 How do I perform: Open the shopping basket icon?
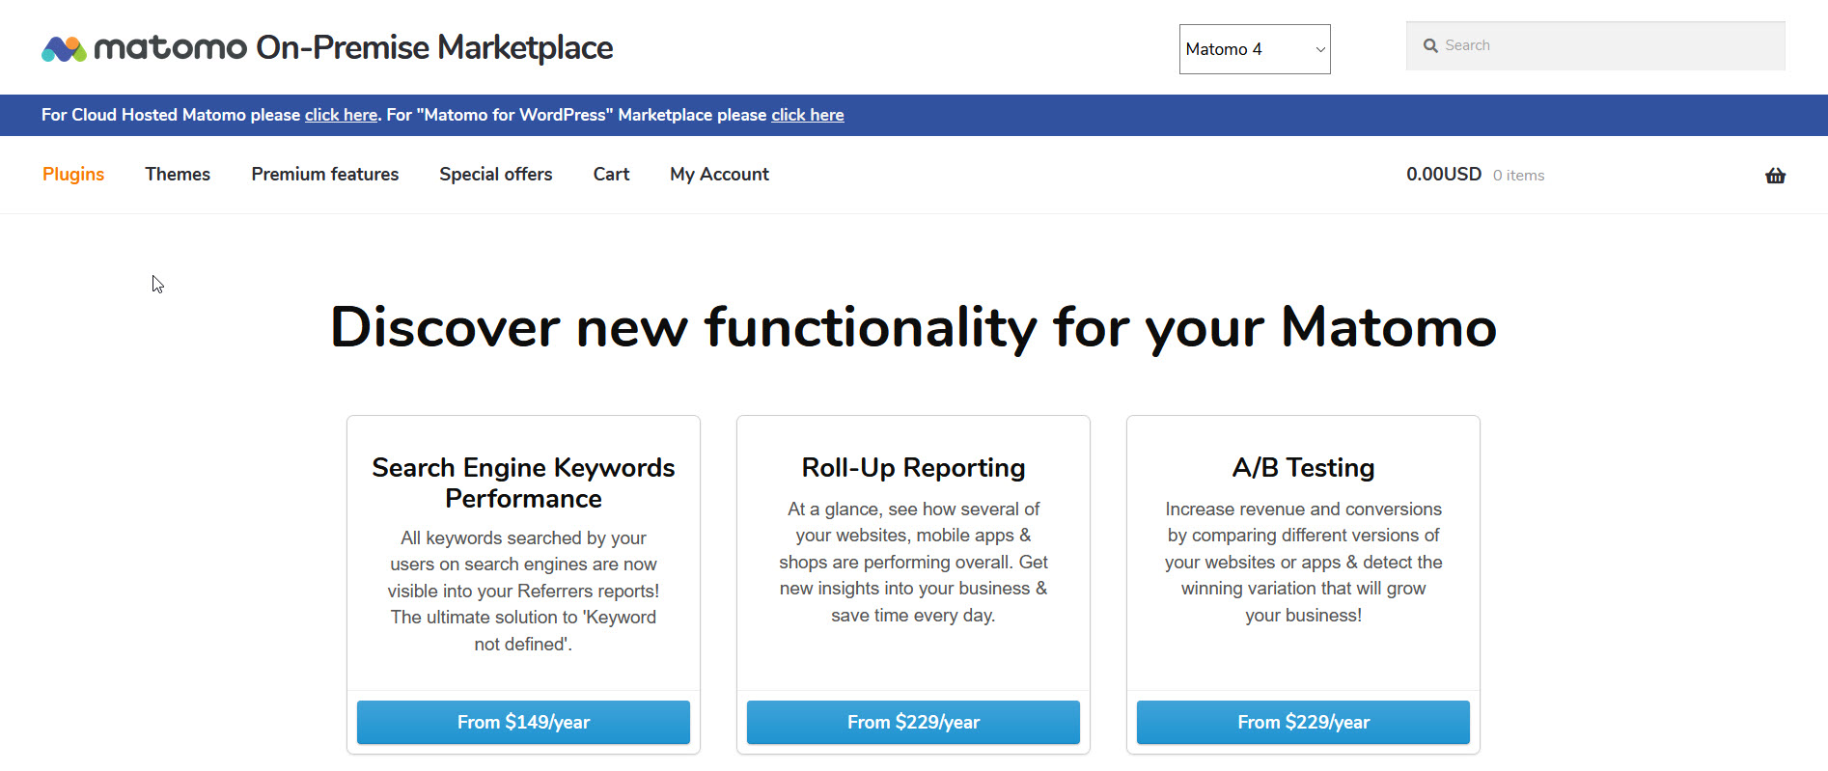(x=1775, y=176)
